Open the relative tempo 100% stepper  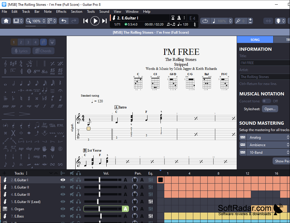click(230, 21)
